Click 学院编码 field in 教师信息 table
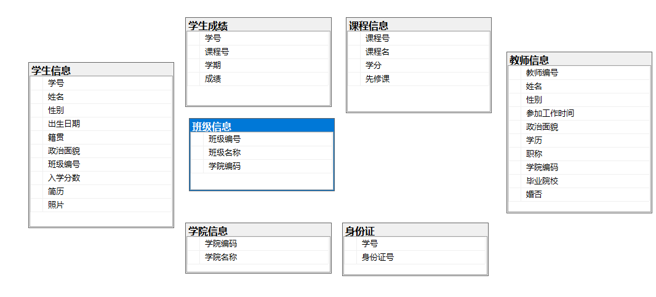Screen dimensions: 656x297 point(579,167)
